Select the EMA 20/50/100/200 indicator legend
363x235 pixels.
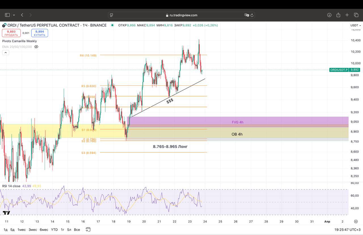click(x=17, y=47)
